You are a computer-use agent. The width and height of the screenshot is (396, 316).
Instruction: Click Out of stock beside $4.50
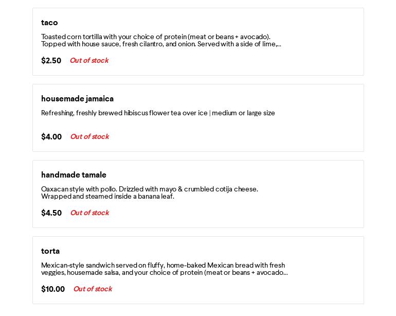click(89, 213)
